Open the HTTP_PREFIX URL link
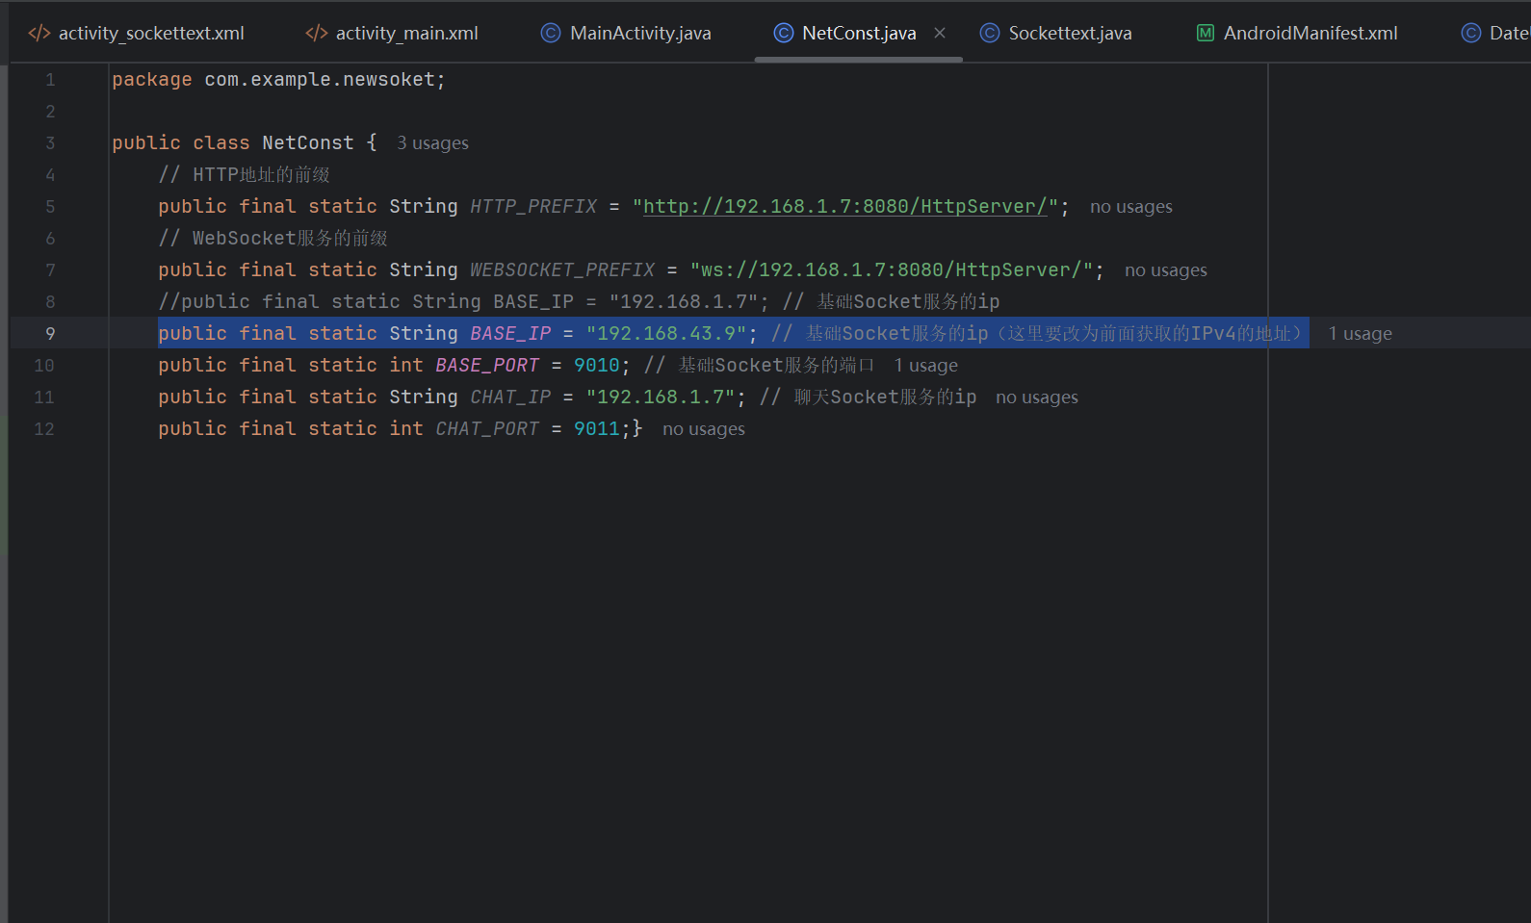This screenshot has height=923, width=1531. click(x=844, y=207)
